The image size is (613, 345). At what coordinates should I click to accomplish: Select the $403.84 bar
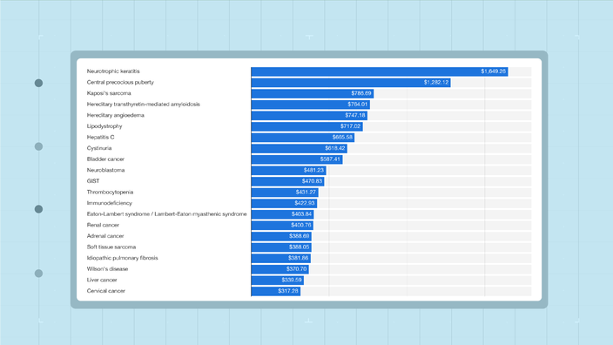282,214
